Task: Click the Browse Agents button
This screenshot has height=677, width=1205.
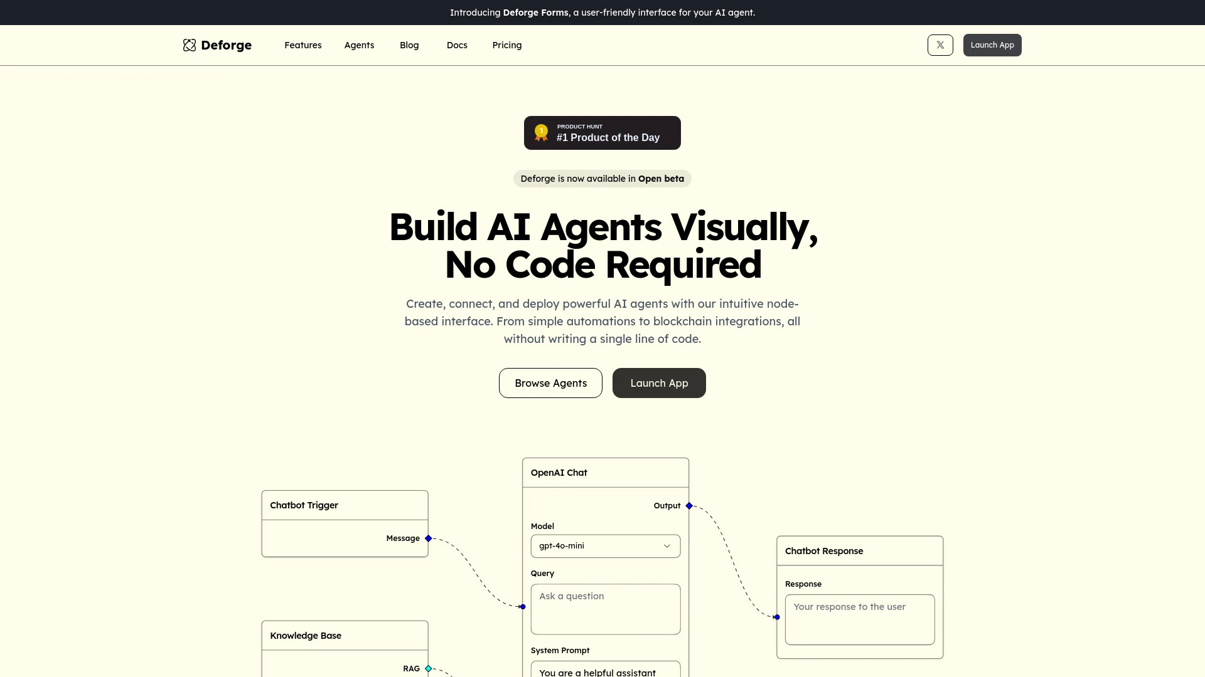Action: click(x=550, y=382)
